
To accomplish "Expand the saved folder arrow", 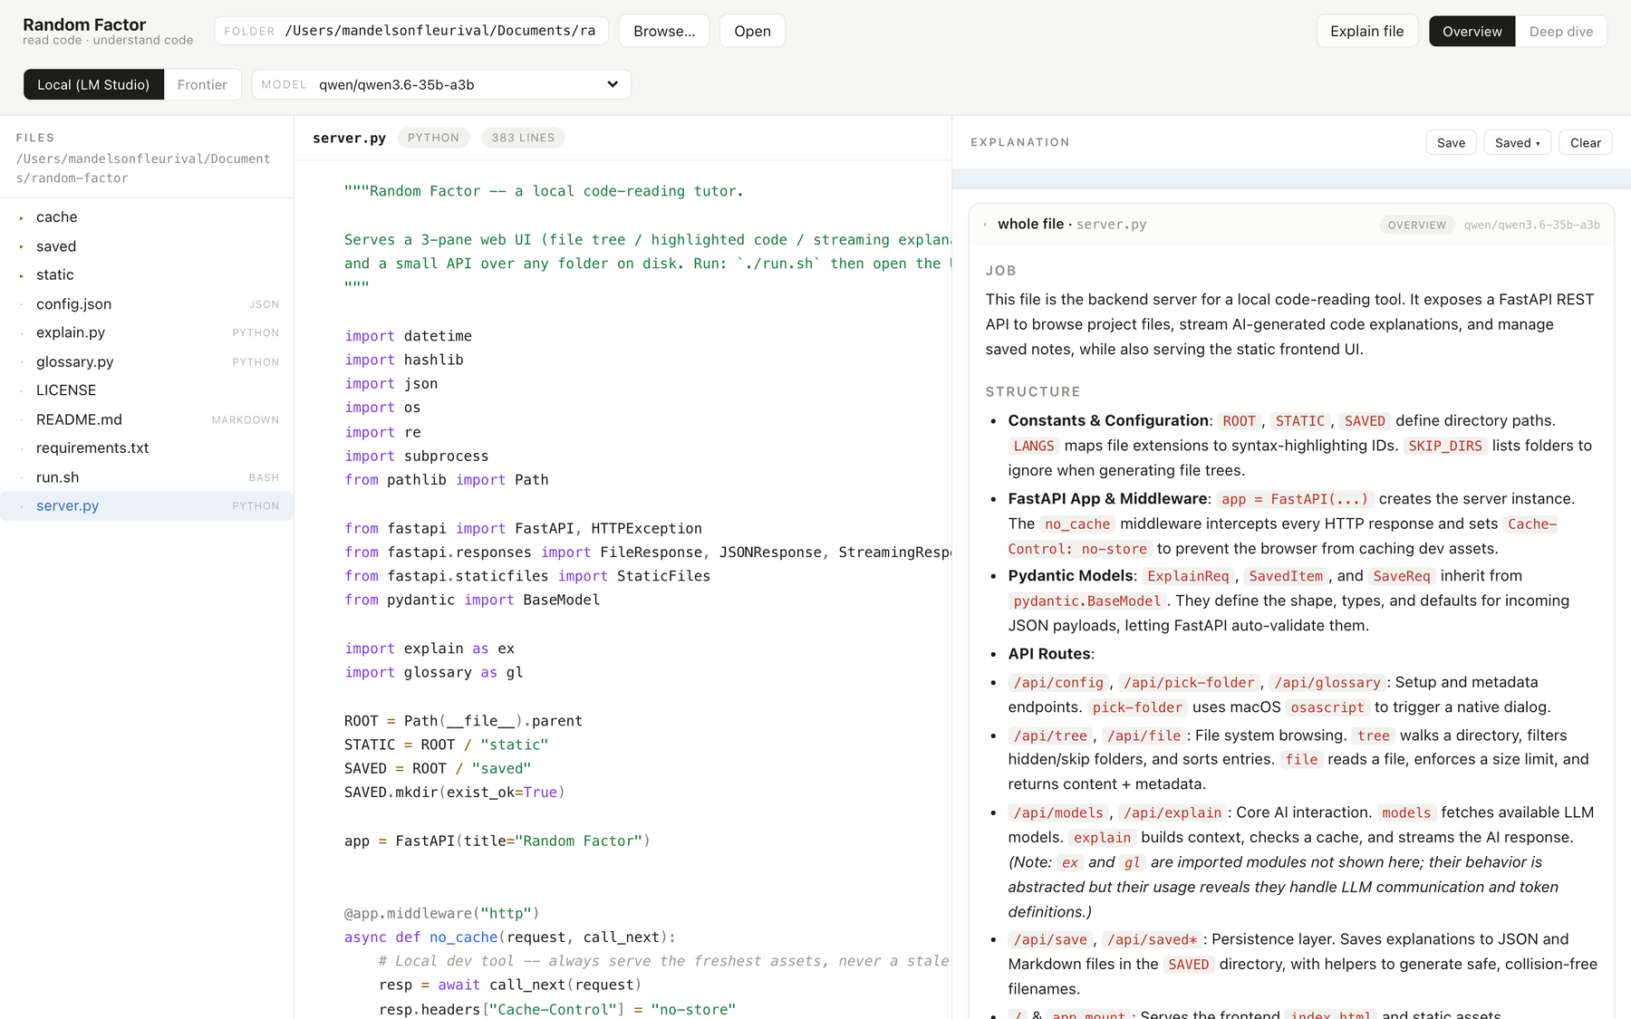I will [x=21, y=246].
